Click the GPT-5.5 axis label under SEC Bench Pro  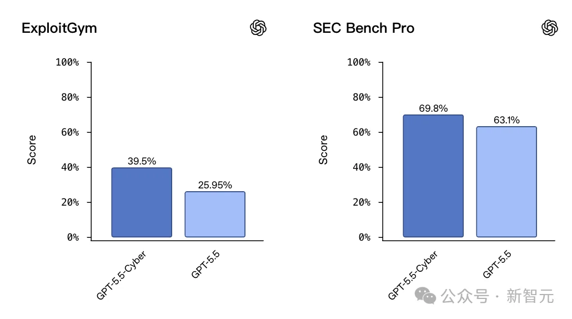tap(497, 264)
